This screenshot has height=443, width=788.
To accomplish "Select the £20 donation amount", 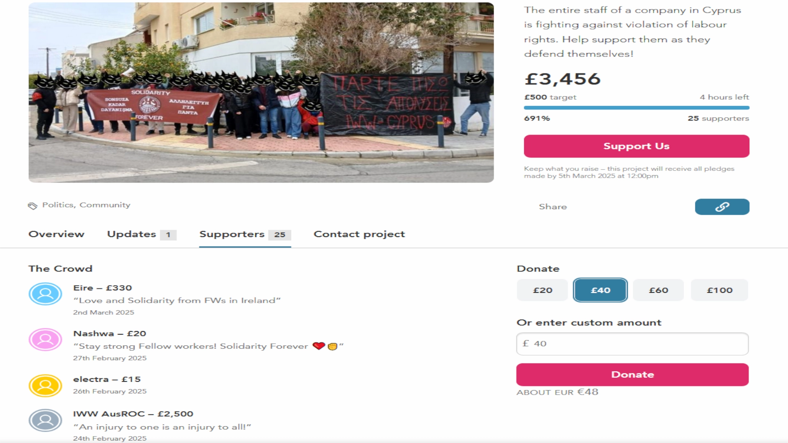I will click(542, 290).
